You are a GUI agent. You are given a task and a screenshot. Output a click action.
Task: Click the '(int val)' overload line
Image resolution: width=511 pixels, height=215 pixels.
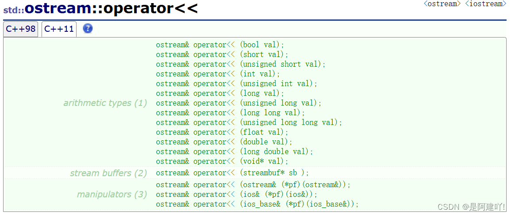click(x=218, y=74)
